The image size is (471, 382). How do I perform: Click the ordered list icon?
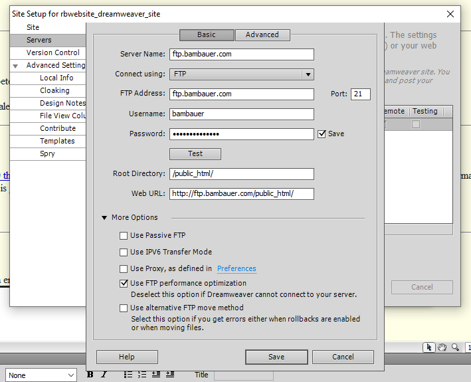141,375
